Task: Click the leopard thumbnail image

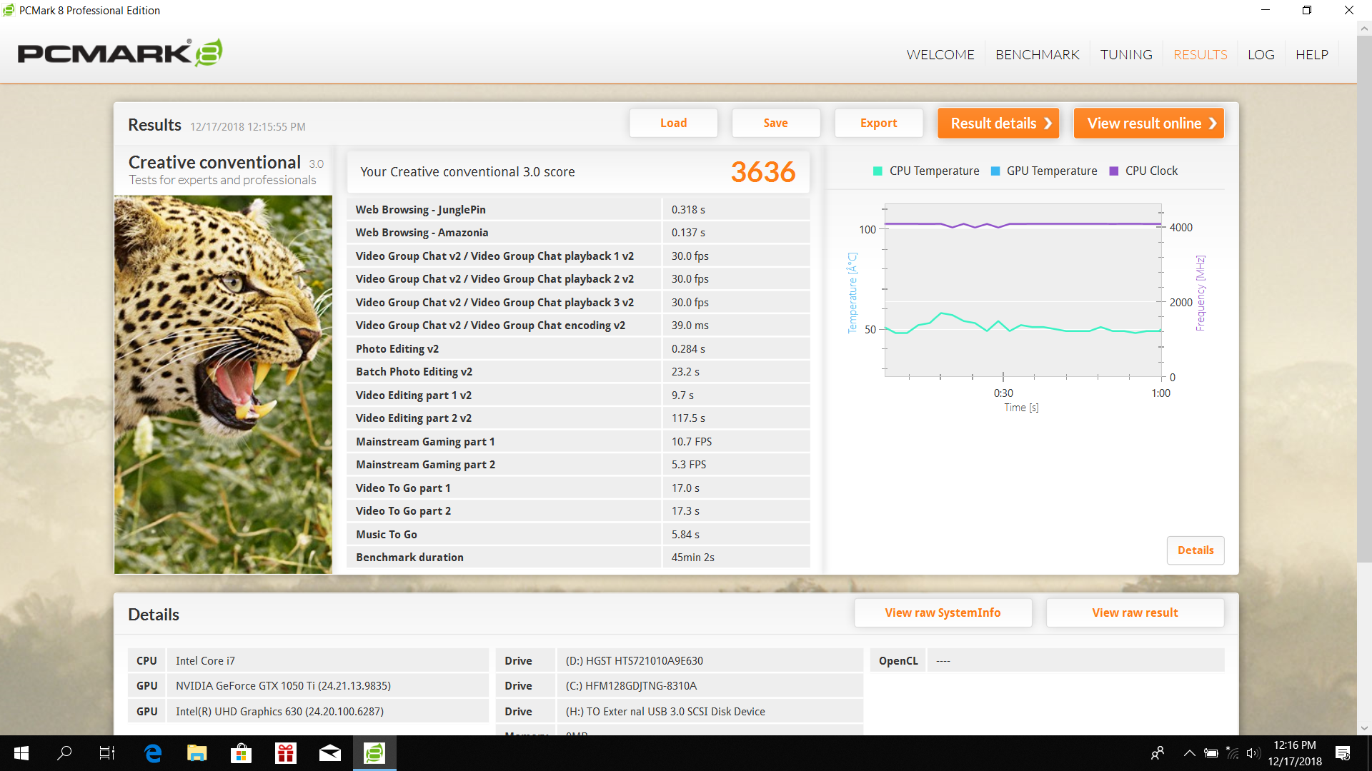Action: [x=223, y=385]
